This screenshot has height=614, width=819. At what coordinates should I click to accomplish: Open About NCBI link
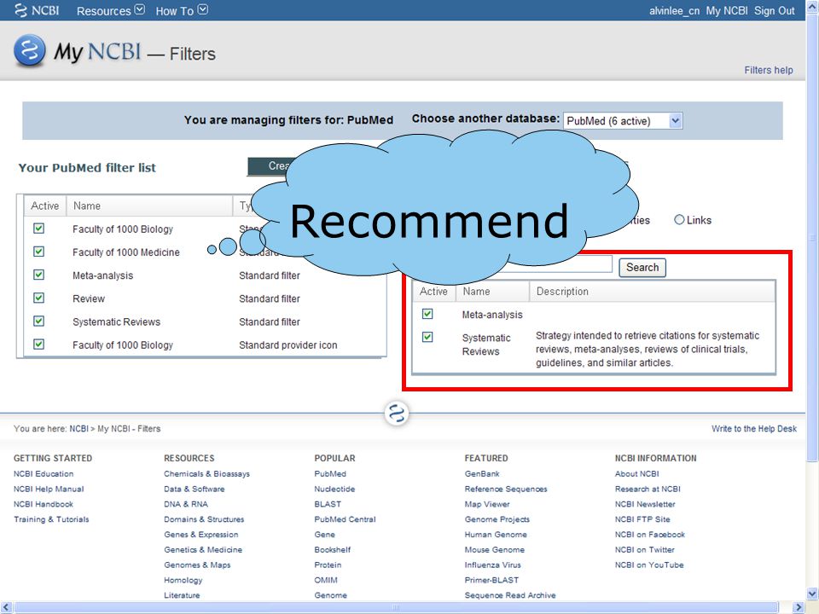pos(636,473)
